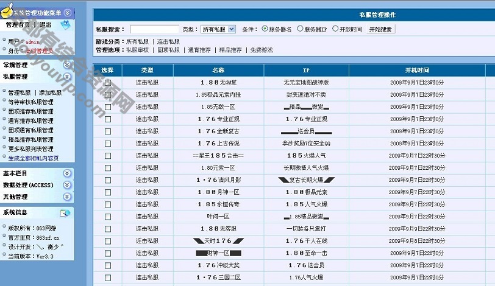
Task: Open 精品推荐私服管理 in the sidebar
Action: tap(30, 139)
